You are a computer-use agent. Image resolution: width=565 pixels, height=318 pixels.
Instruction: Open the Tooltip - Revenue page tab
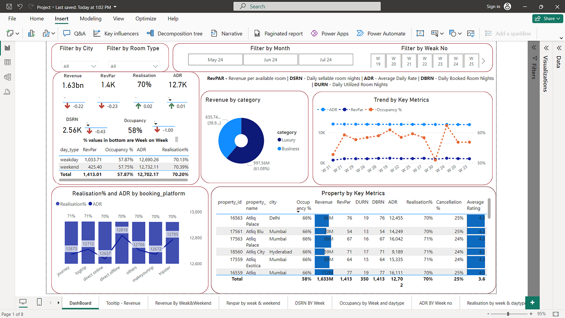click(x=123, y=303)
